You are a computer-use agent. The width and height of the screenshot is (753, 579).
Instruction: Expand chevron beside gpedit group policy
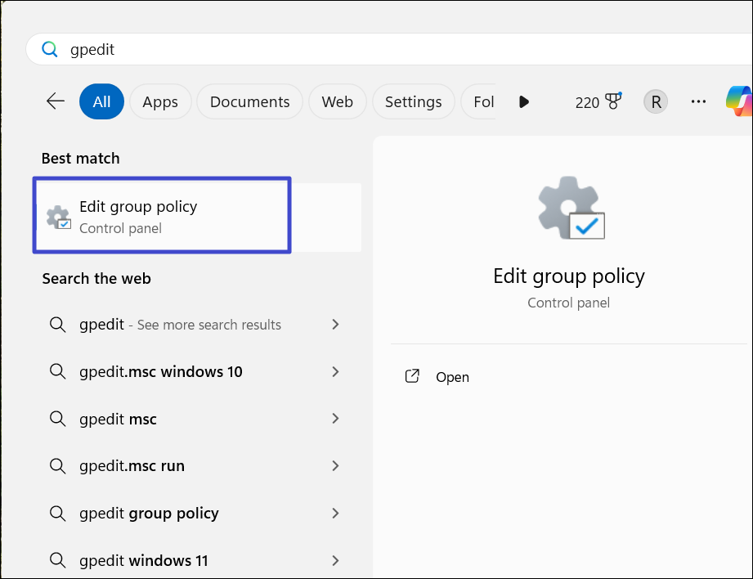click(335, 514)
